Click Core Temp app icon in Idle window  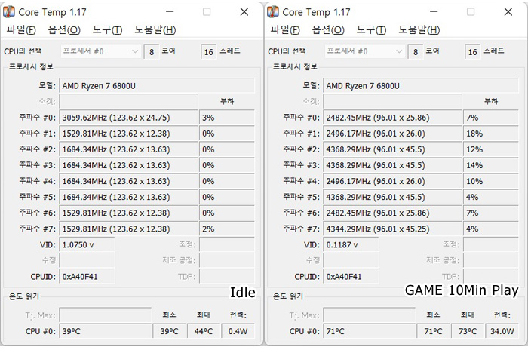click(x=9, y=12)
